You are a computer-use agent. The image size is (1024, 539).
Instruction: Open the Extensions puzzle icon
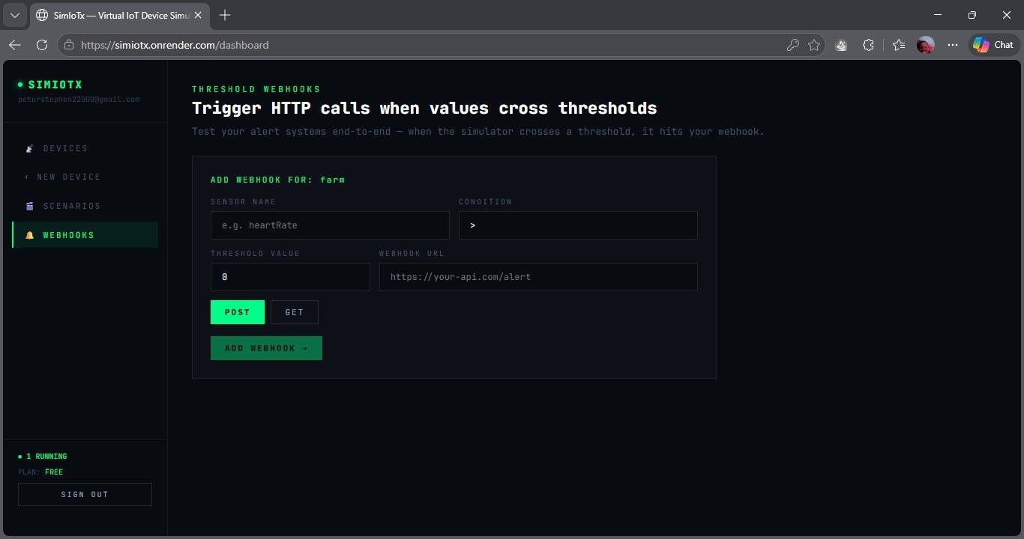(x=868, y=45)
